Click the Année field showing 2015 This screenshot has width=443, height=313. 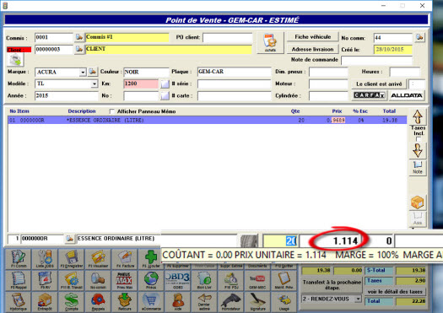66,96
